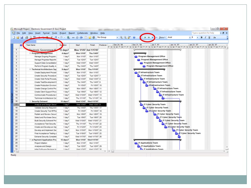Open the font size 8 dropdown
This screenshot has width=251, height=188.
point(198,37)
